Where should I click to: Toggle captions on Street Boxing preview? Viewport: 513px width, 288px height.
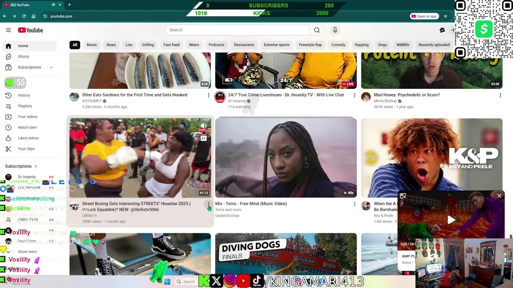[204, 139]
